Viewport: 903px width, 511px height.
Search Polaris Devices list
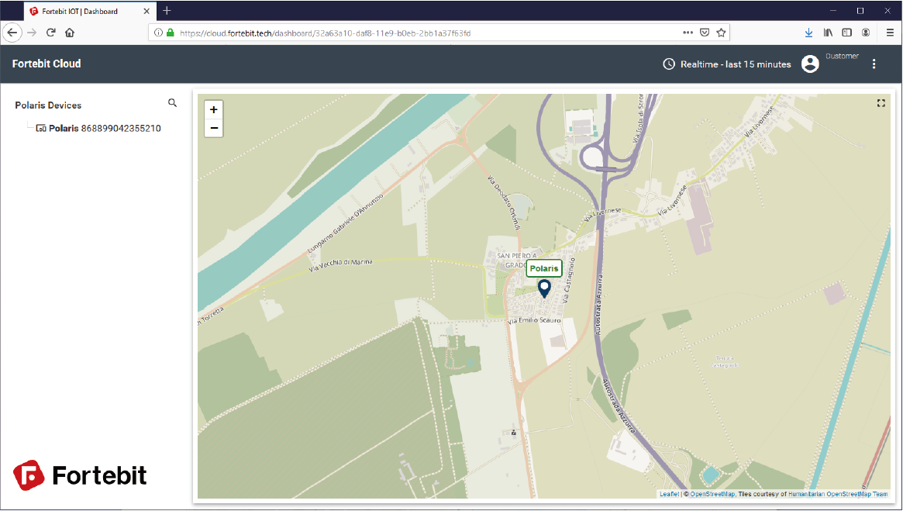tap(172, 103)
